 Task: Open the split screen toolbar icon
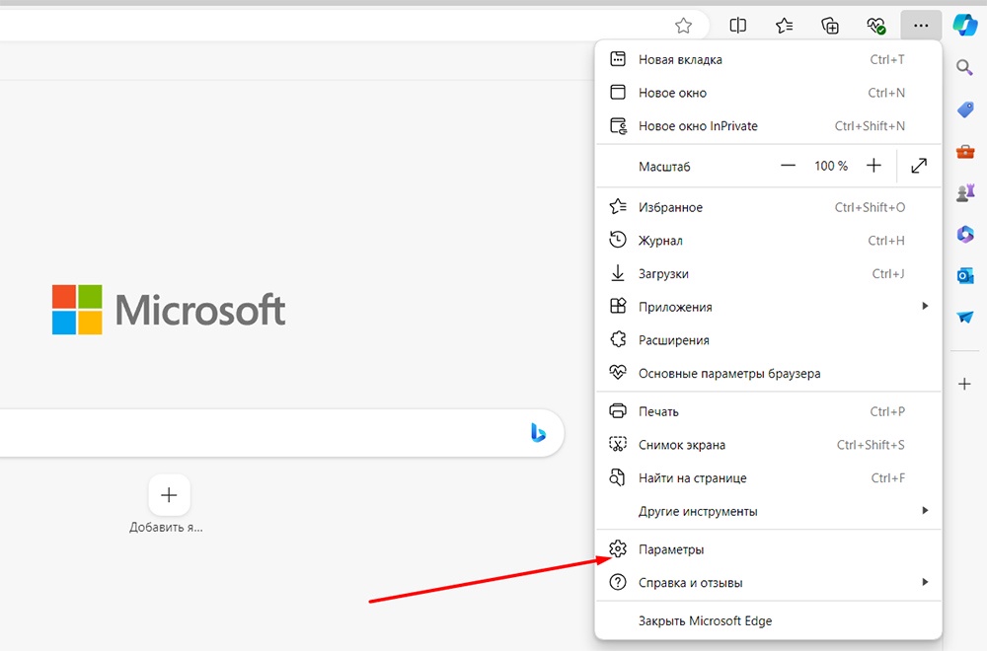[737, 26]
